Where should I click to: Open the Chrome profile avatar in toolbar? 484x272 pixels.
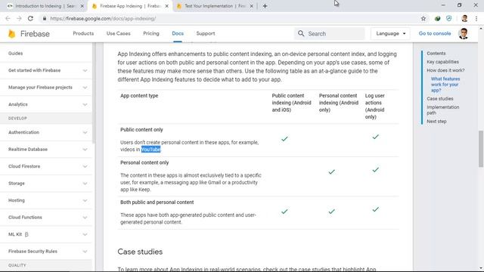click(464, 18)
